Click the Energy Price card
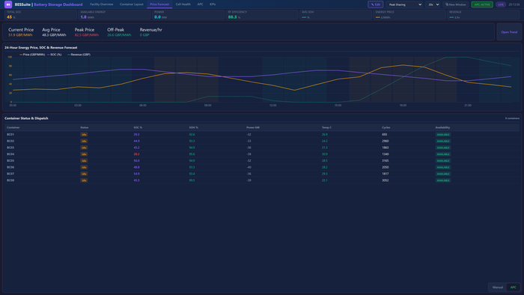This screenshot has width=524, height=295. [x=409, y=15]
